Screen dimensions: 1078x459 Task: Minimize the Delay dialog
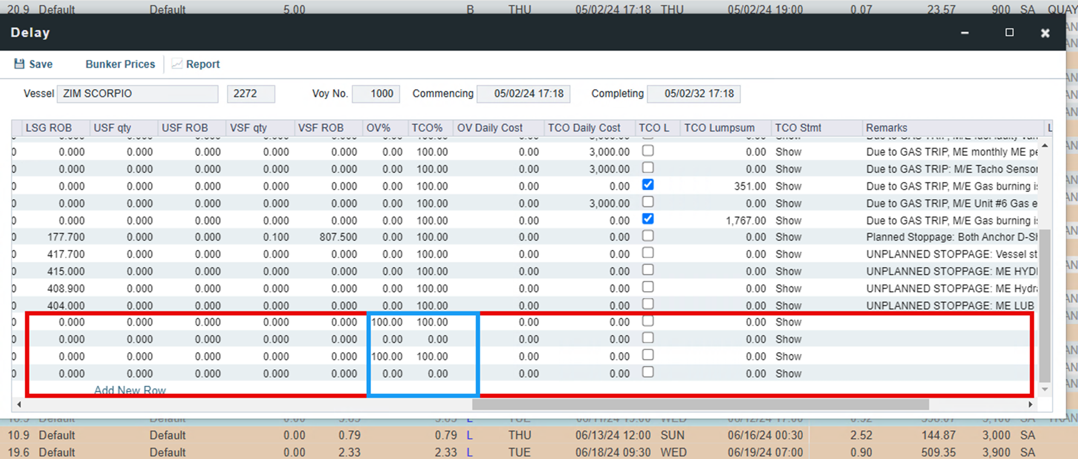click(965, 33)
